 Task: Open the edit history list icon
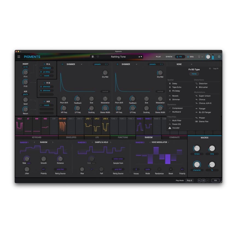coord(203,180)
